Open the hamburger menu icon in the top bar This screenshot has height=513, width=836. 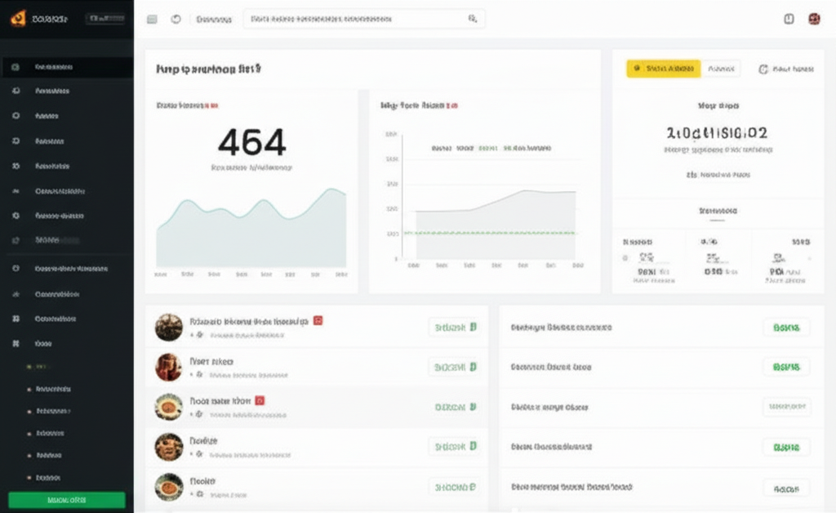(x=152, y=19)
